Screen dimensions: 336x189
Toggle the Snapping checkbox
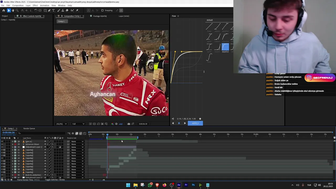click(x=102, y=10)
